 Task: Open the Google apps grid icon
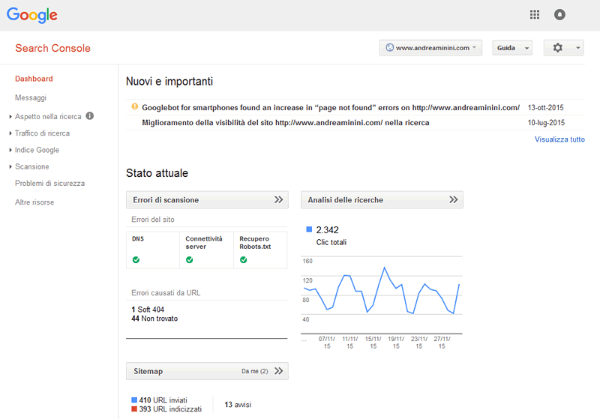pyautogui.click(x=535, y=14)
